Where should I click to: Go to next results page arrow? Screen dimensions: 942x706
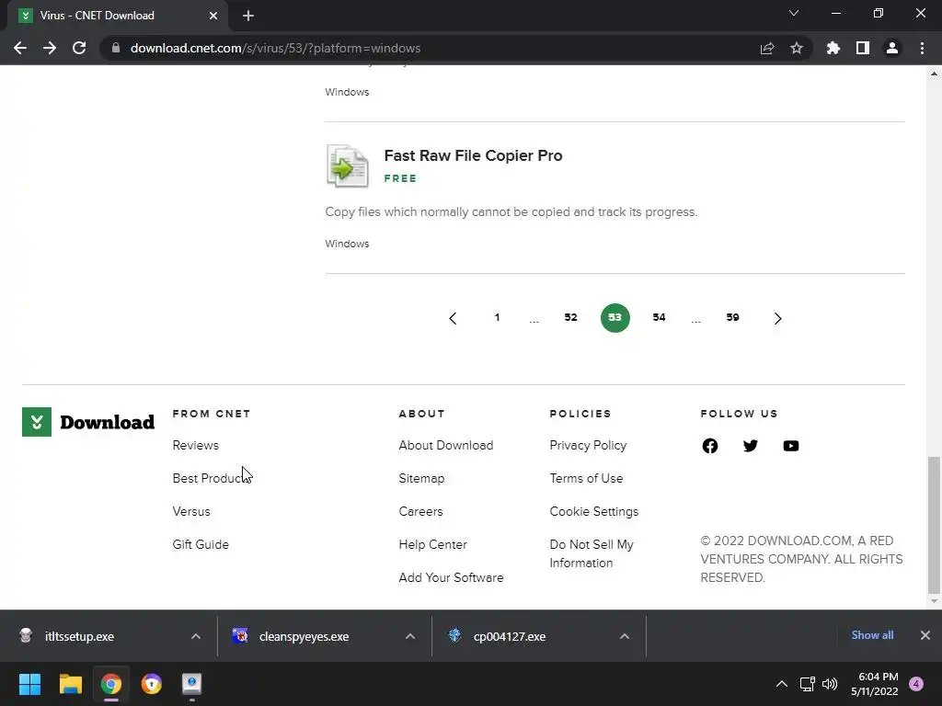click(x=777, y=318)
